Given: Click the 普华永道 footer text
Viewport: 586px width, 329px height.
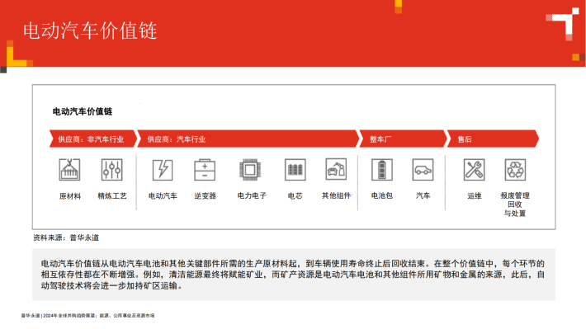Looking at the screenshot, I should 31,316.
